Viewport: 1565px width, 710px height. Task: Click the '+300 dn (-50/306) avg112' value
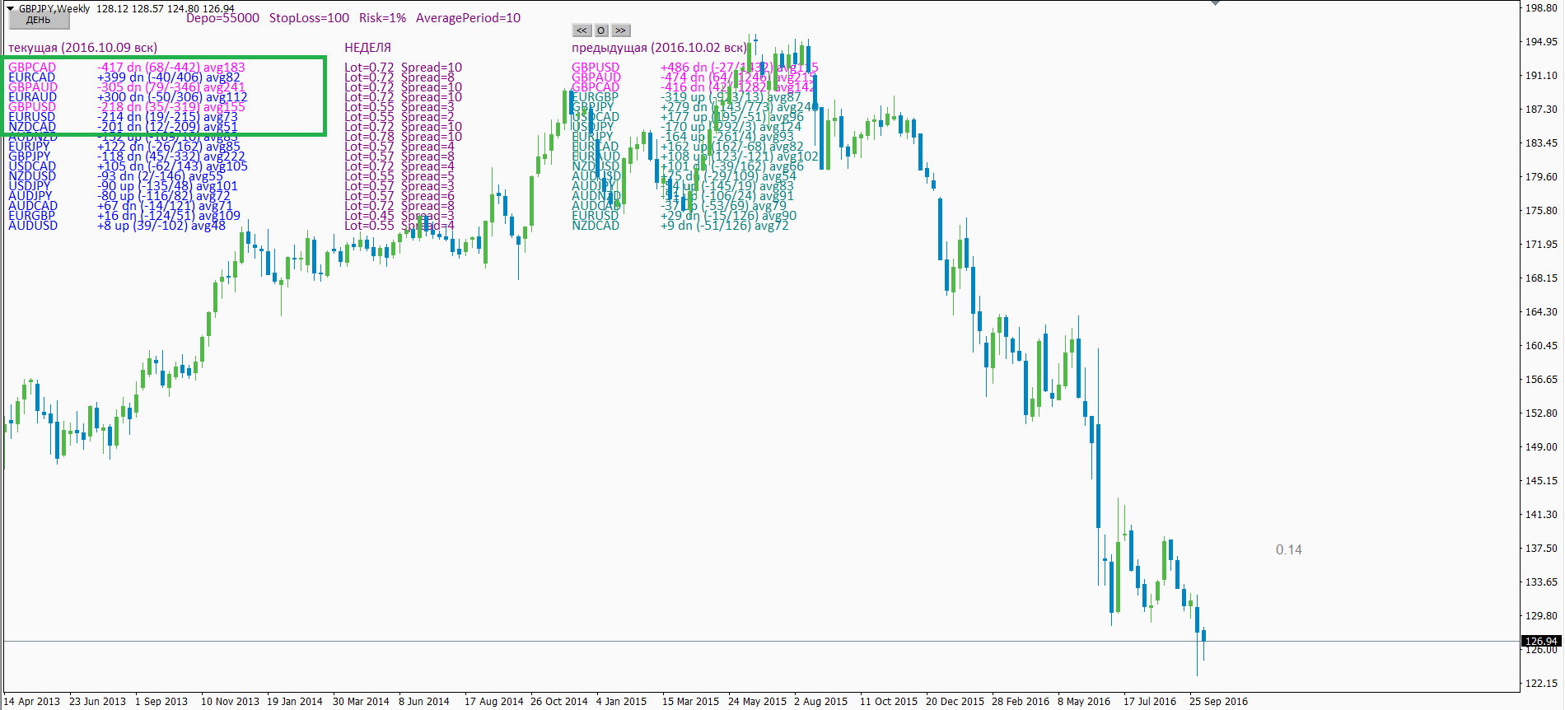point(172,97)
